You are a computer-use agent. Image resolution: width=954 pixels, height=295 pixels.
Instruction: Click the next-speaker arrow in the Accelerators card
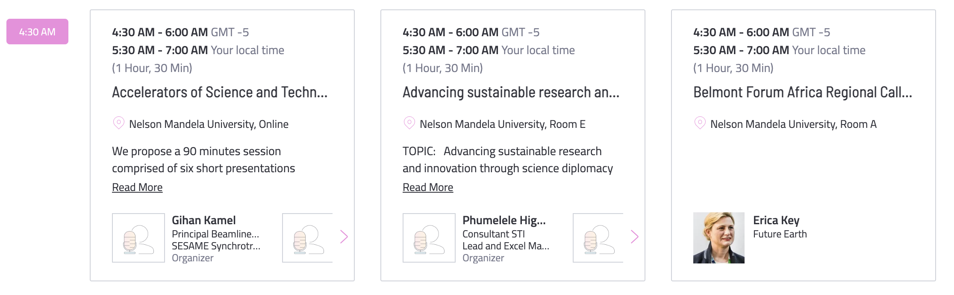click(x=344, y=237)
